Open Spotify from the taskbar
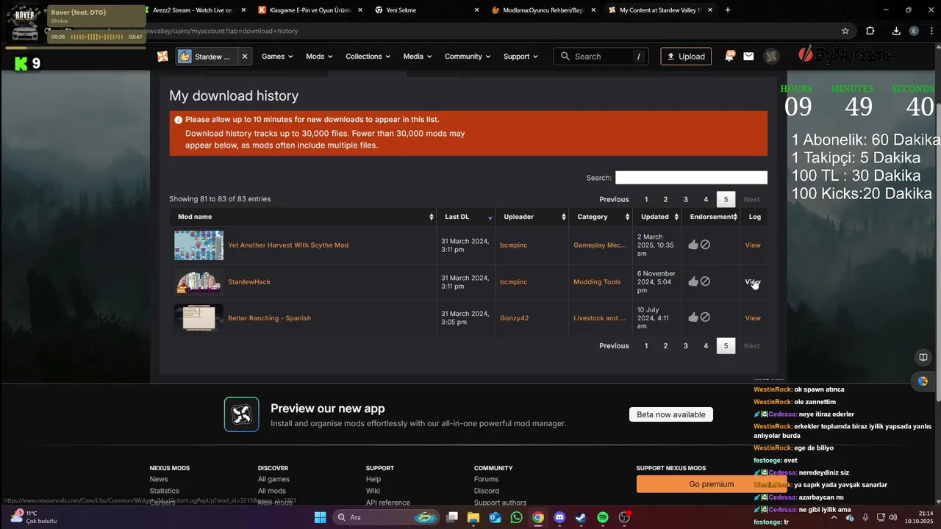This screenshot has height=529, width=941. tap(603, 517)
